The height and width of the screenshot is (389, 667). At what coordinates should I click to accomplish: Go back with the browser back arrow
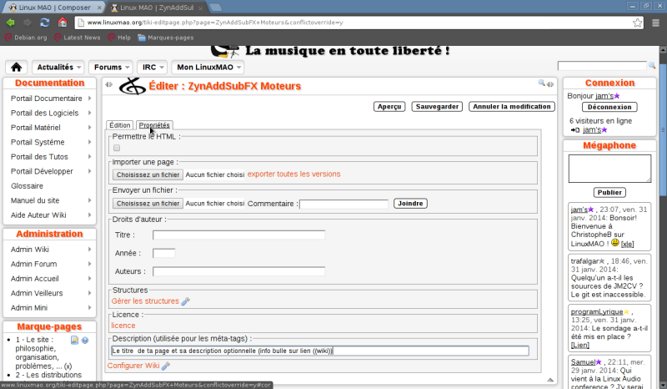click(11, 23)
